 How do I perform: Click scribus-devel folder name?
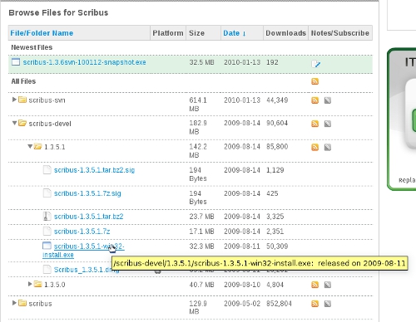point(50,124)
